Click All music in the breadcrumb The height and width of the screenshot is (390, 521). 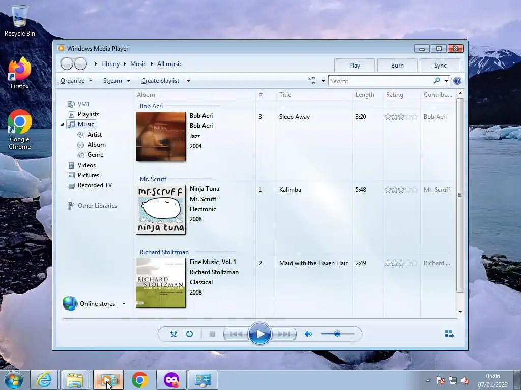(169, 64)
